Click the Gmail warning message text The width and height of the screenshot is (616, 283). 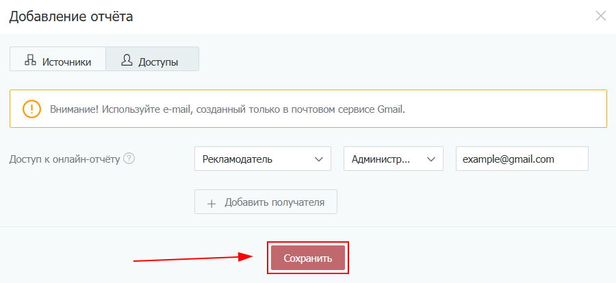pos(227,109)
